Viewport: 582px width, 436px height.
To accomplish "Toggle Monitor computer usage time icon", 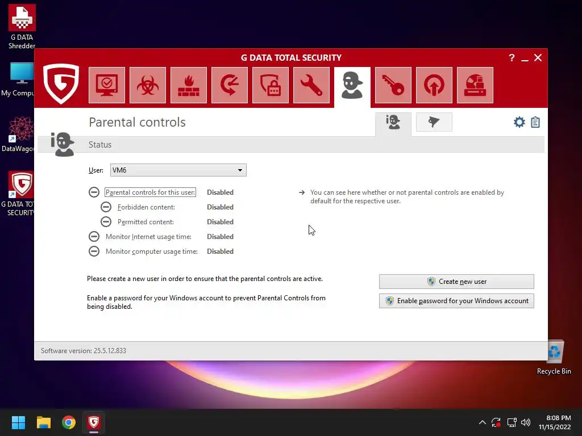I will [x=94, y=251].
